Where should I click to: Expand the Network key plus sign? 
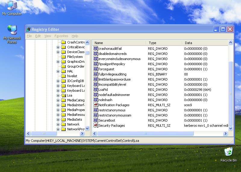58,124
